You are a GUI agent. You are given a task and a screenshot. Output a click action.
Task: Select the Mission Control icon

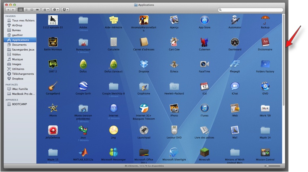click(x=265, y=152)
